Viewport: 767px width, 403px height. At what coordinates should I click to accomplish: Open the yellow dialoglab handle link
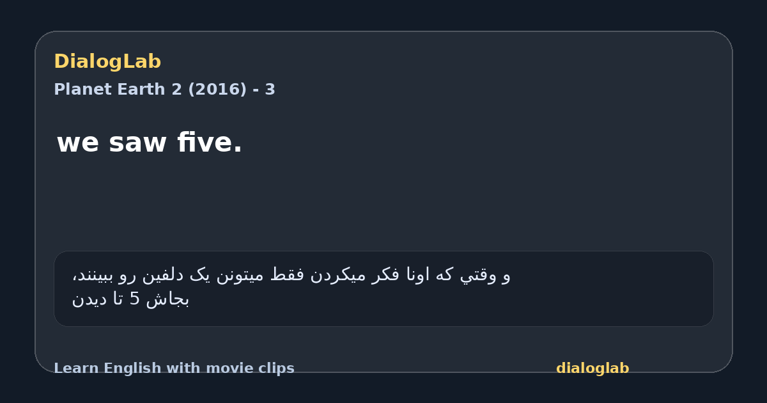pyautogui.click(x=593, y=368)
